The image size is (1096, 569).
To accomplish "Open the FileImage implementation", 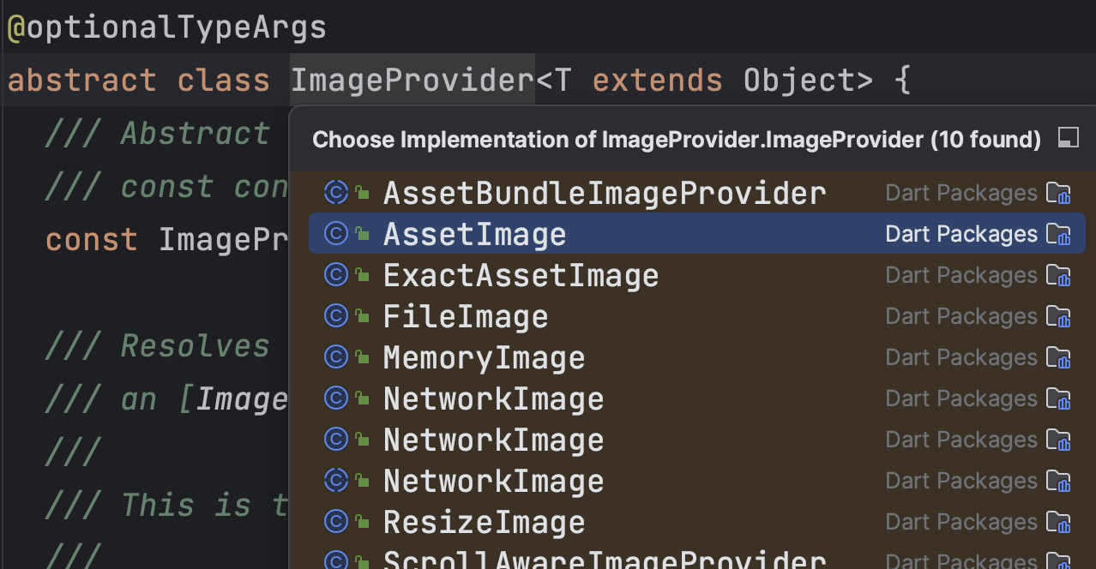I will tap(466, 317).
